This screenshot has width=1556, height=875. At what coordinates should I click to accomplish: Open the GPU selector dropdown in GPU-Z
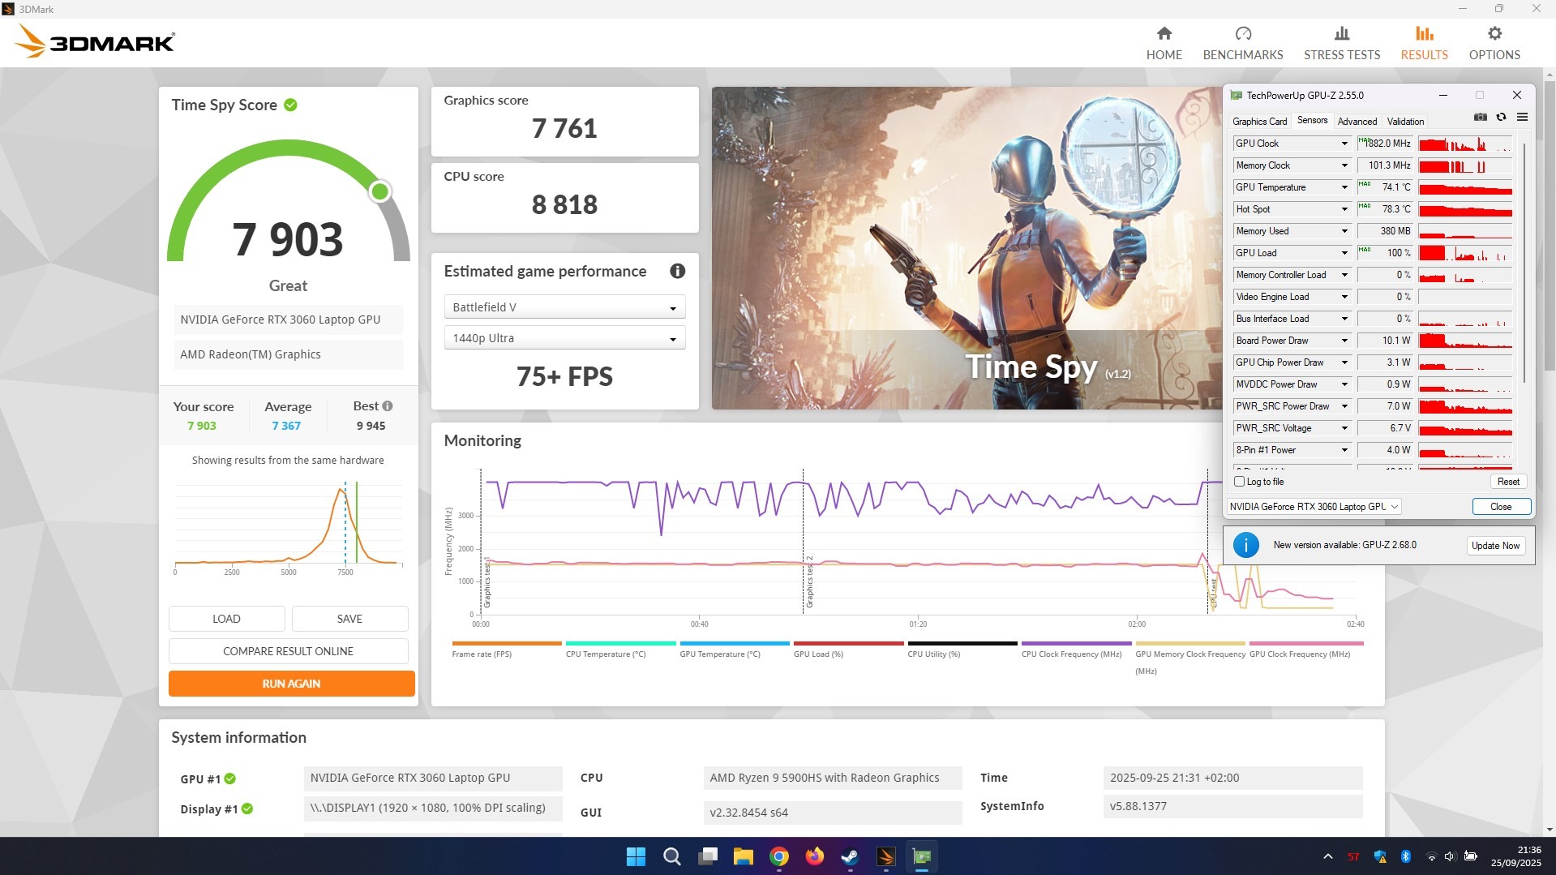click(x=1314, y=507)
